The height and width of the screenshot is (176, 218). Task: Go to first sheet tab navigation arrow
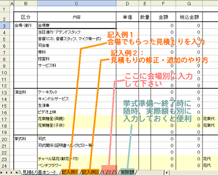pyautogui.click(x=2, y=173)
